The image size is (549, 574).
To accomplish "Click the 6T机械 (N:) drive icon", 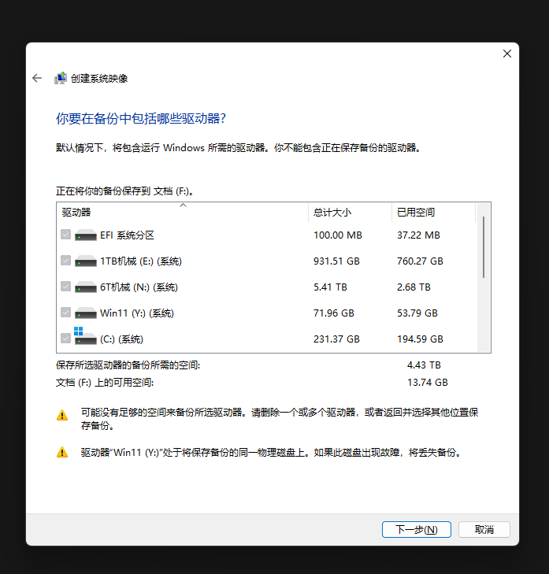I will click(x=85, y=287).
